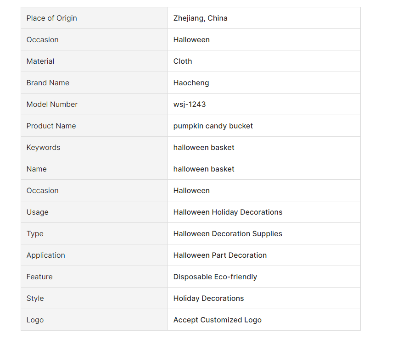Select the 'Cloth' material value
This screenshot has height=338, width=403.
tap(183, 61)
